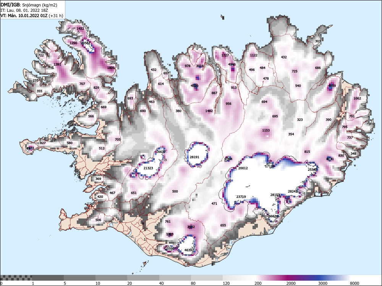Click the snow value '1727'
Screen dimensions: 382x286
point(225,55)
